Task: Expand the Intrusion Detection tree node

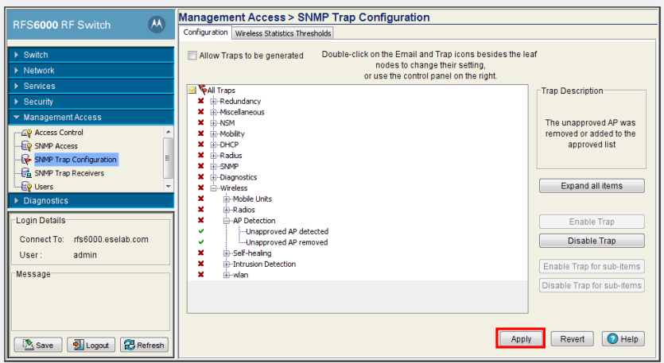Action: point(227,265)
